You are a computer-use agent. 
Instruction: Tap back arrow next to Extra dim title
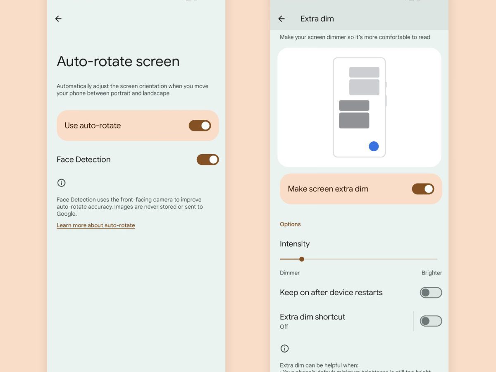click(281, 19)
